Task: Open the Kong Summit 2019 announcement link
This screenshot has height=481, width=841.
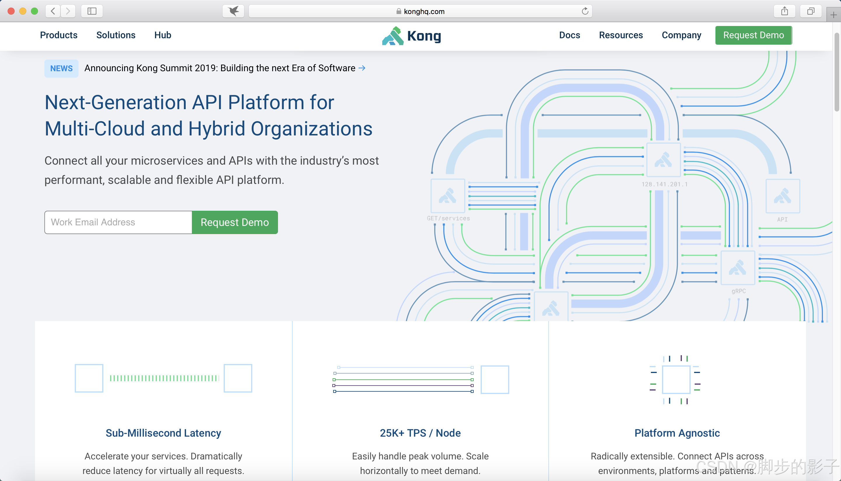Action: [220, 68]
